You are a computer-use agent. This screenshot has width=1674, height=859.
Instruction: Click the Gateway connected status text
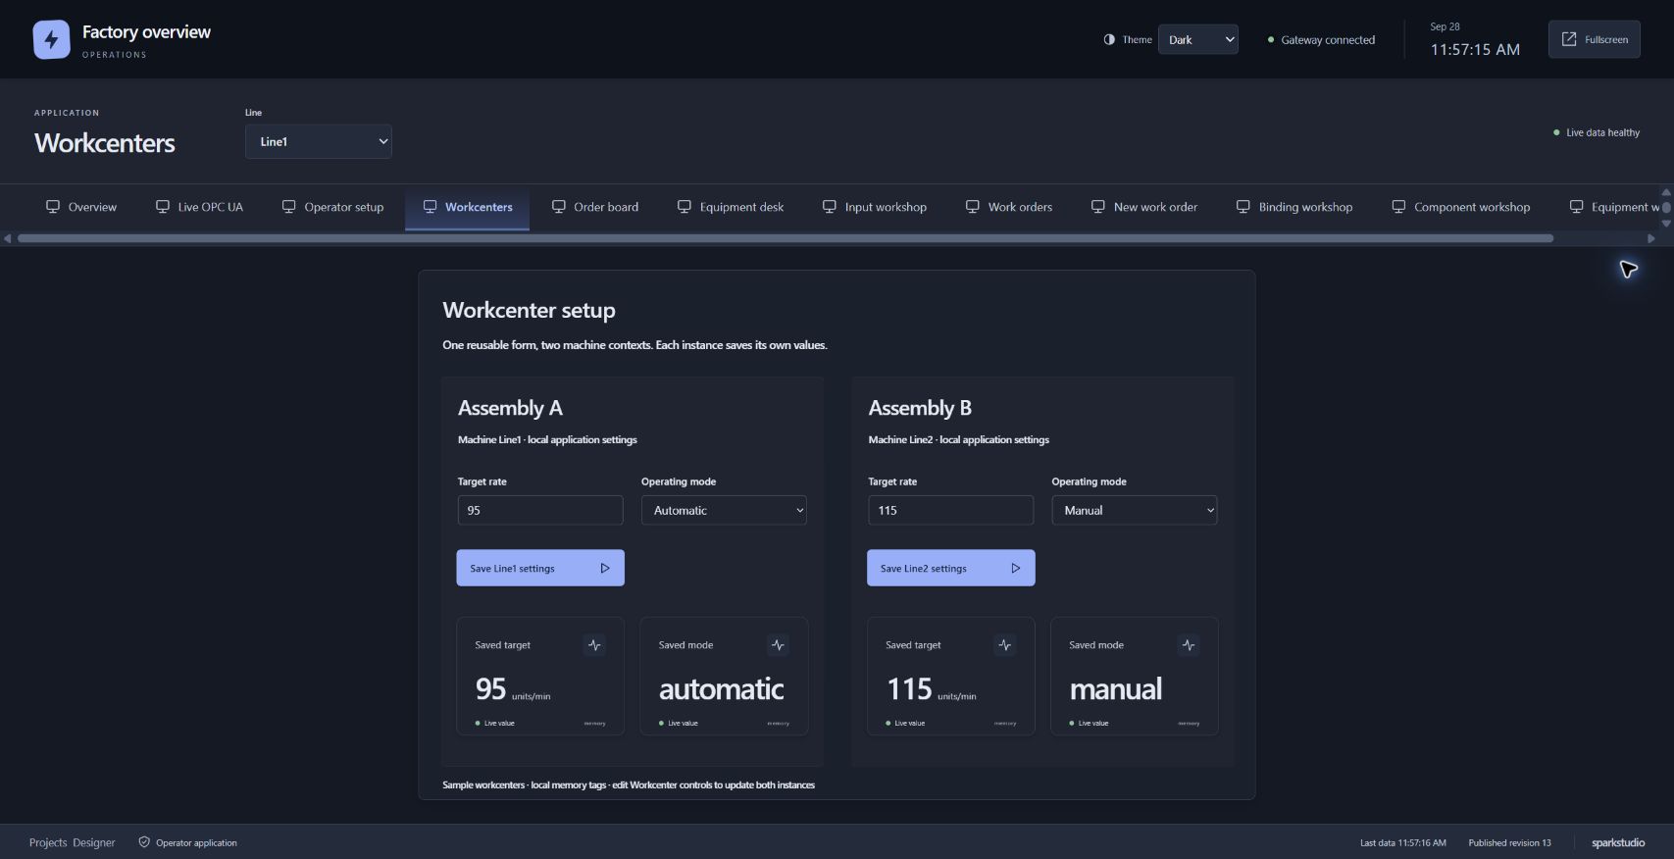point(1328,40)
